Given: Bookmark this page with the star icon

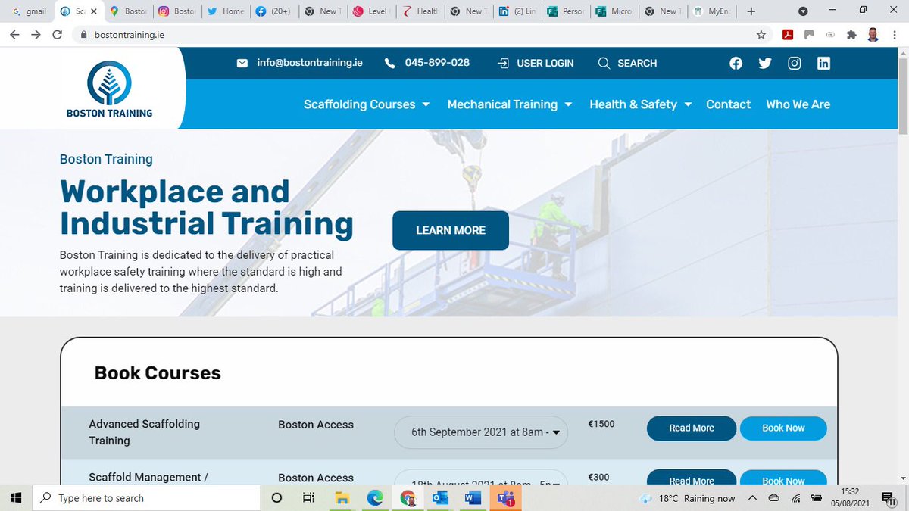Looking at the screenshot, I should pos(761,34).
